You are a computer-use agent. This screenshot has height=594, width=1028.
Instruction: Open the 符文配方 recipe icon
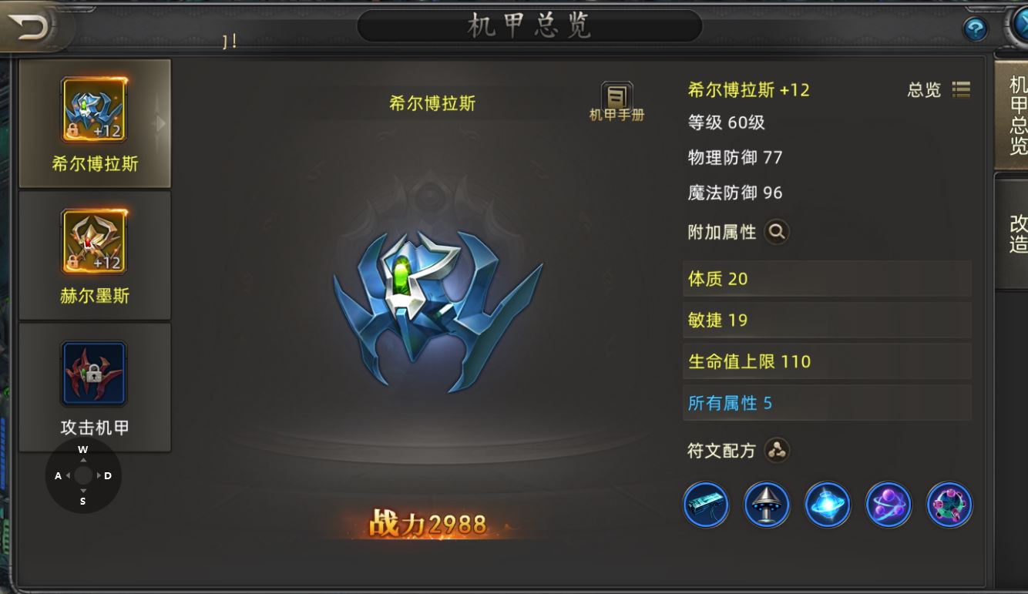[x=777, y=451]
